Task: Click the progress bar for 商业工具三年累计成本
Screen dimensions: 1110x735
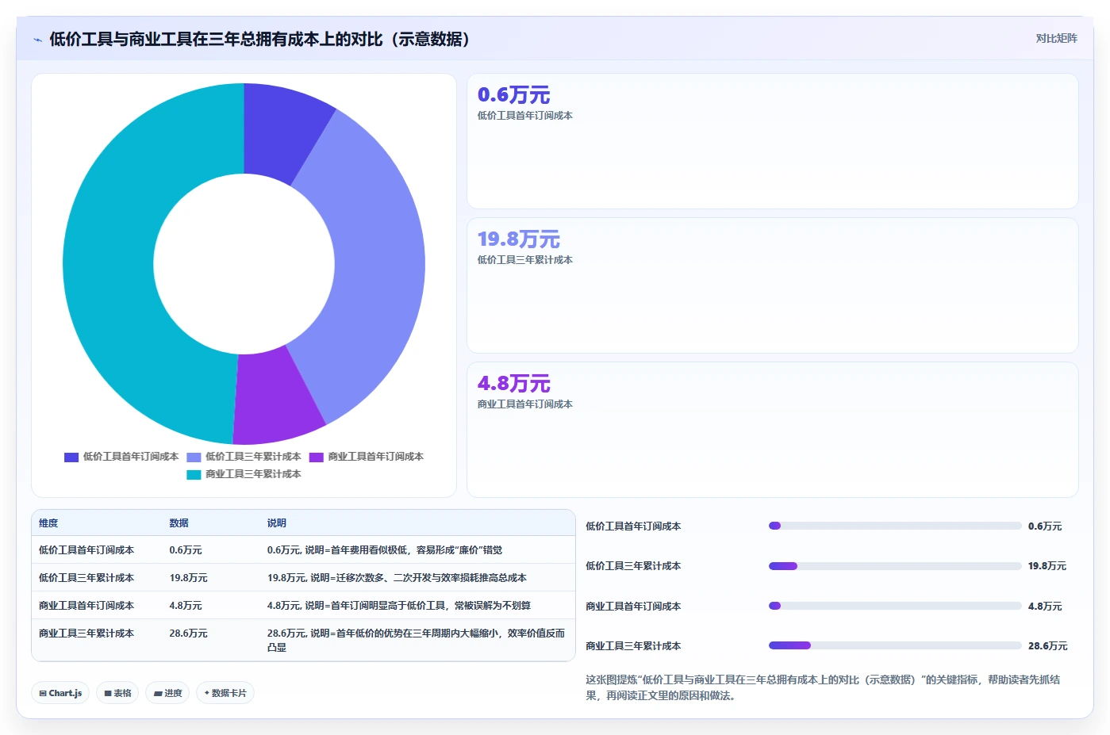Action: click(x=895, y=645)
